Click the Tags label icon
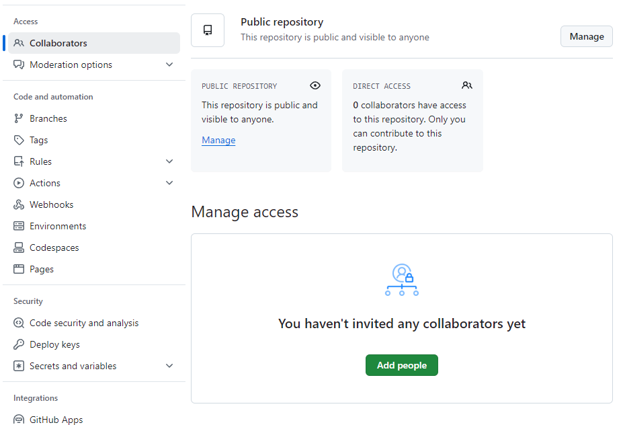 (x=19, y=140)
